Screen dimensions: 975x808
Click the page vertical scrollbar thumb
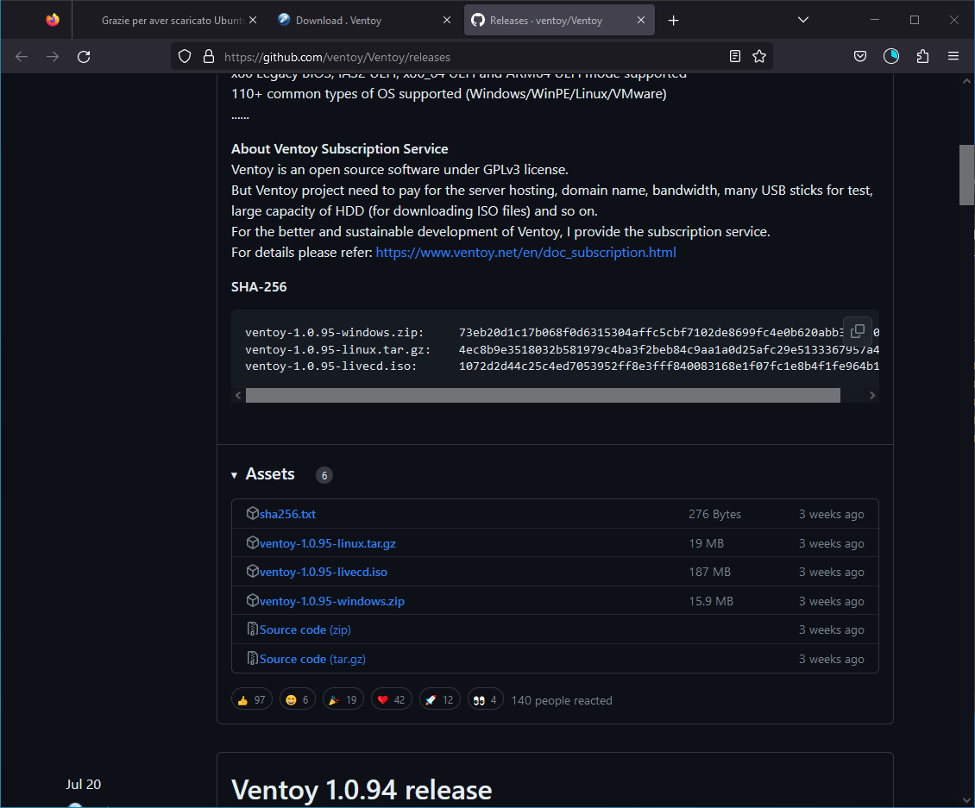[967, 175]
